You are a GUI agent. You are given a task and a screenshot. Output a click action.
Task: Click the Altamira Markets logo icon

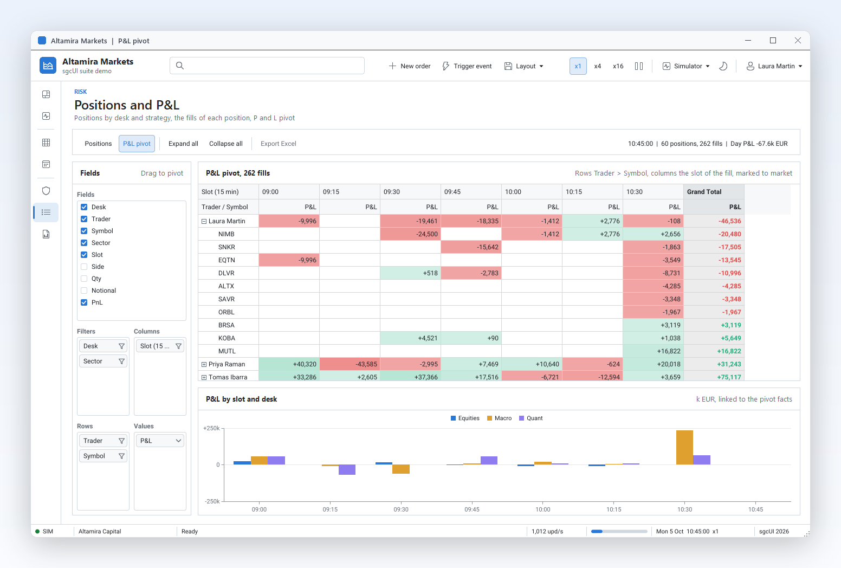48,66
